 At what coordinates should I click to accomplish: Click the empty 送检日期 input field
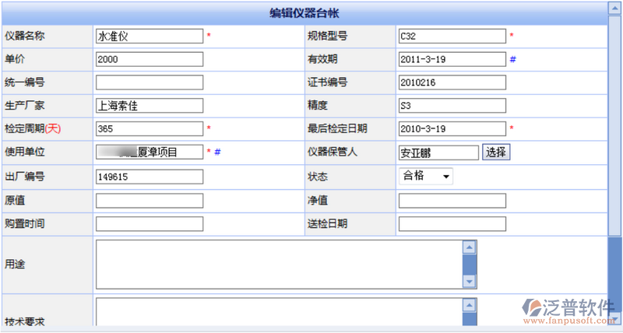[x=452, y=224]
